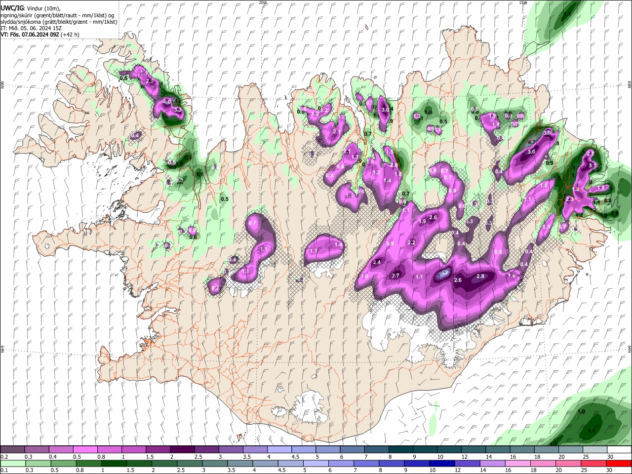Click the top legend swatch starting at 0.2
The height and width of the screenshot is (474, 632).
(x=12, y=450)
